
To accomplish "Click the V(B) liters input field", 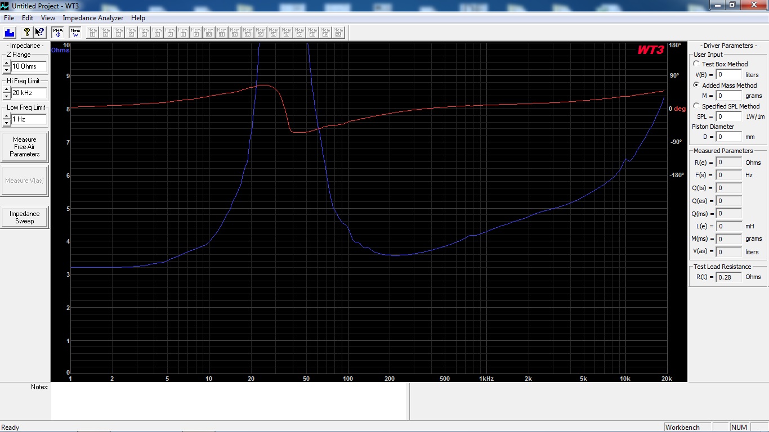I will click(729, 75).
